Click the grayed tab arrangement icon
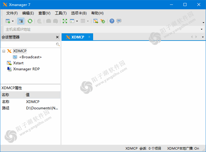Screen dimensions: 206x152 pyautogui.click(x=83, y=21)
